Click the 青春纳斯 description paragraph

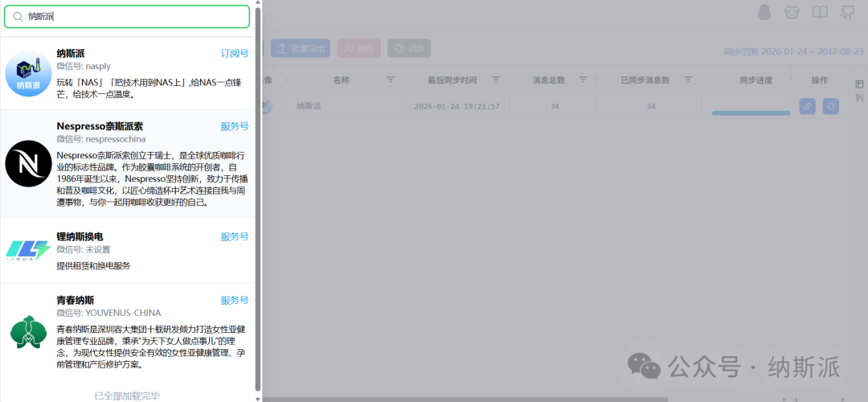pyautogui.click(x=152, y=347)
